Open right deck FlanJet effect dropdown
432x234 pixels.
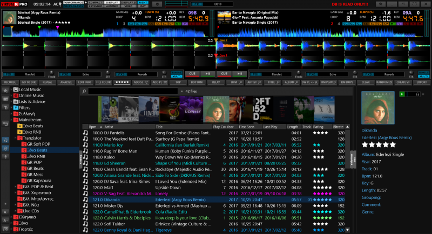276,74
